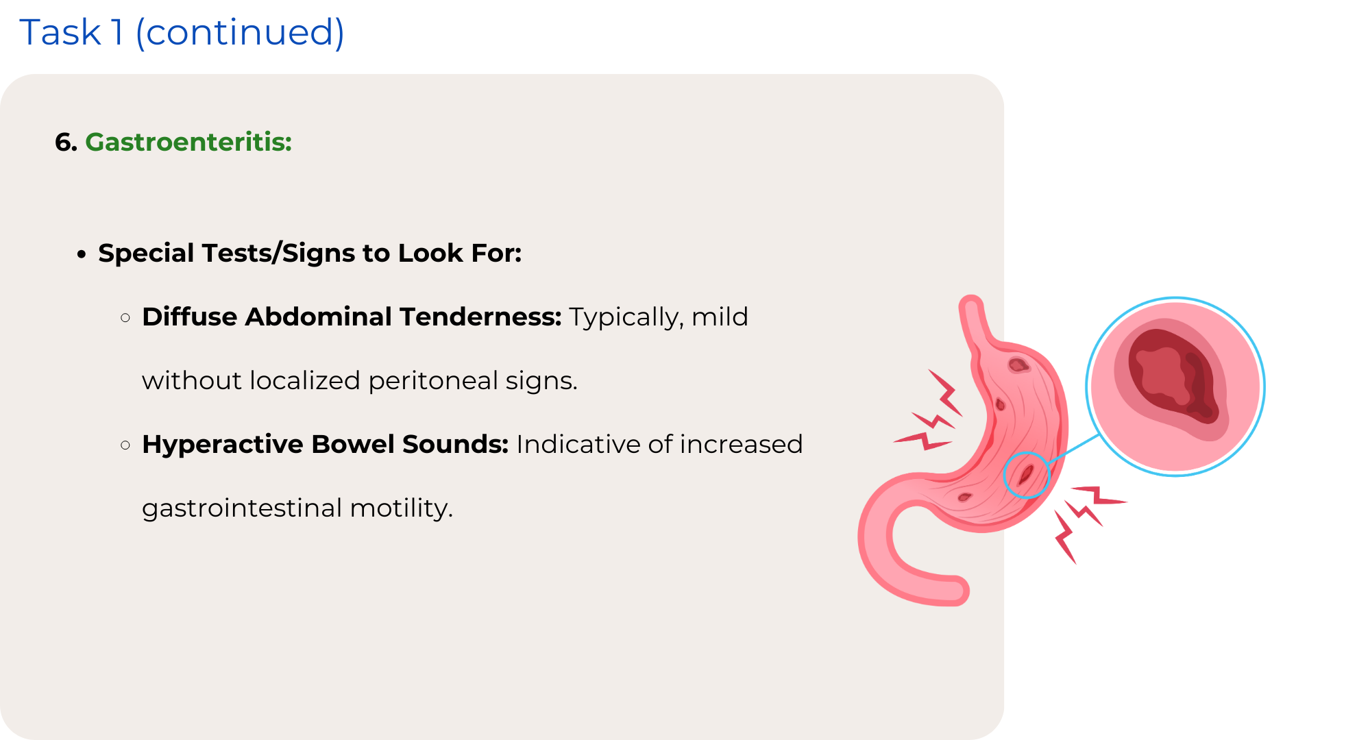Image resolution: width=1357 pixels, height=740 pixels.
Task: Click the curved duodenum end of stomach
Action: pos(905,548)
